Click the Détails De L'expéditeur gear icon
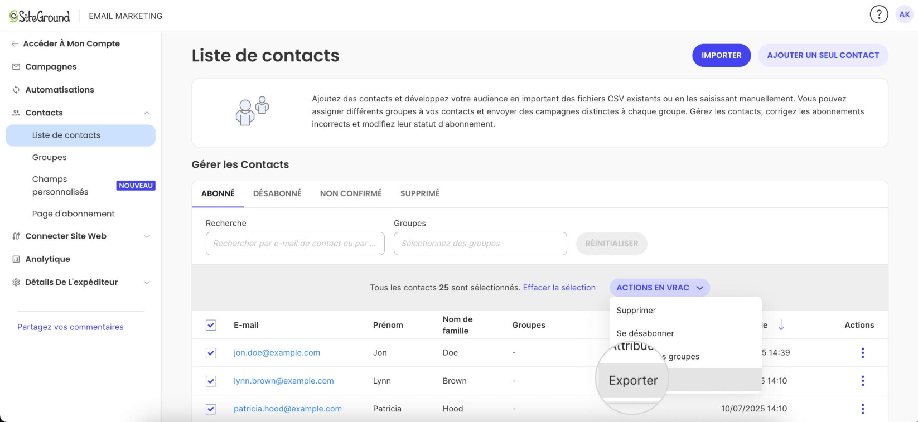The image size is (918, 422). tap(16, 282)
